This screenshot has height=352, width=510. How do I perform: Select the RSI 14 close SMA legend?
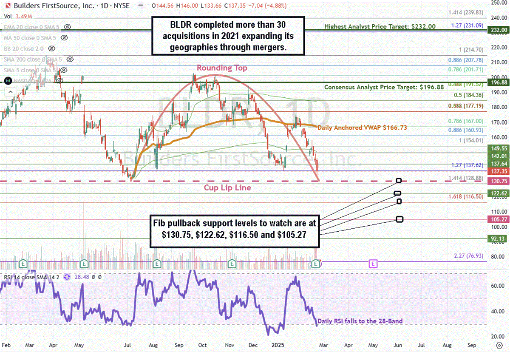point(31,277)
